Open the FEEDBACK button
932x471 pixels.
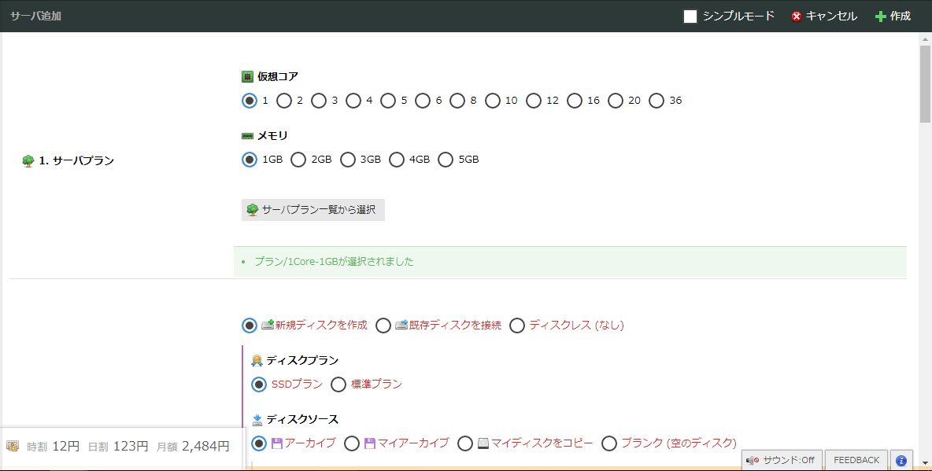click(856, 460)
